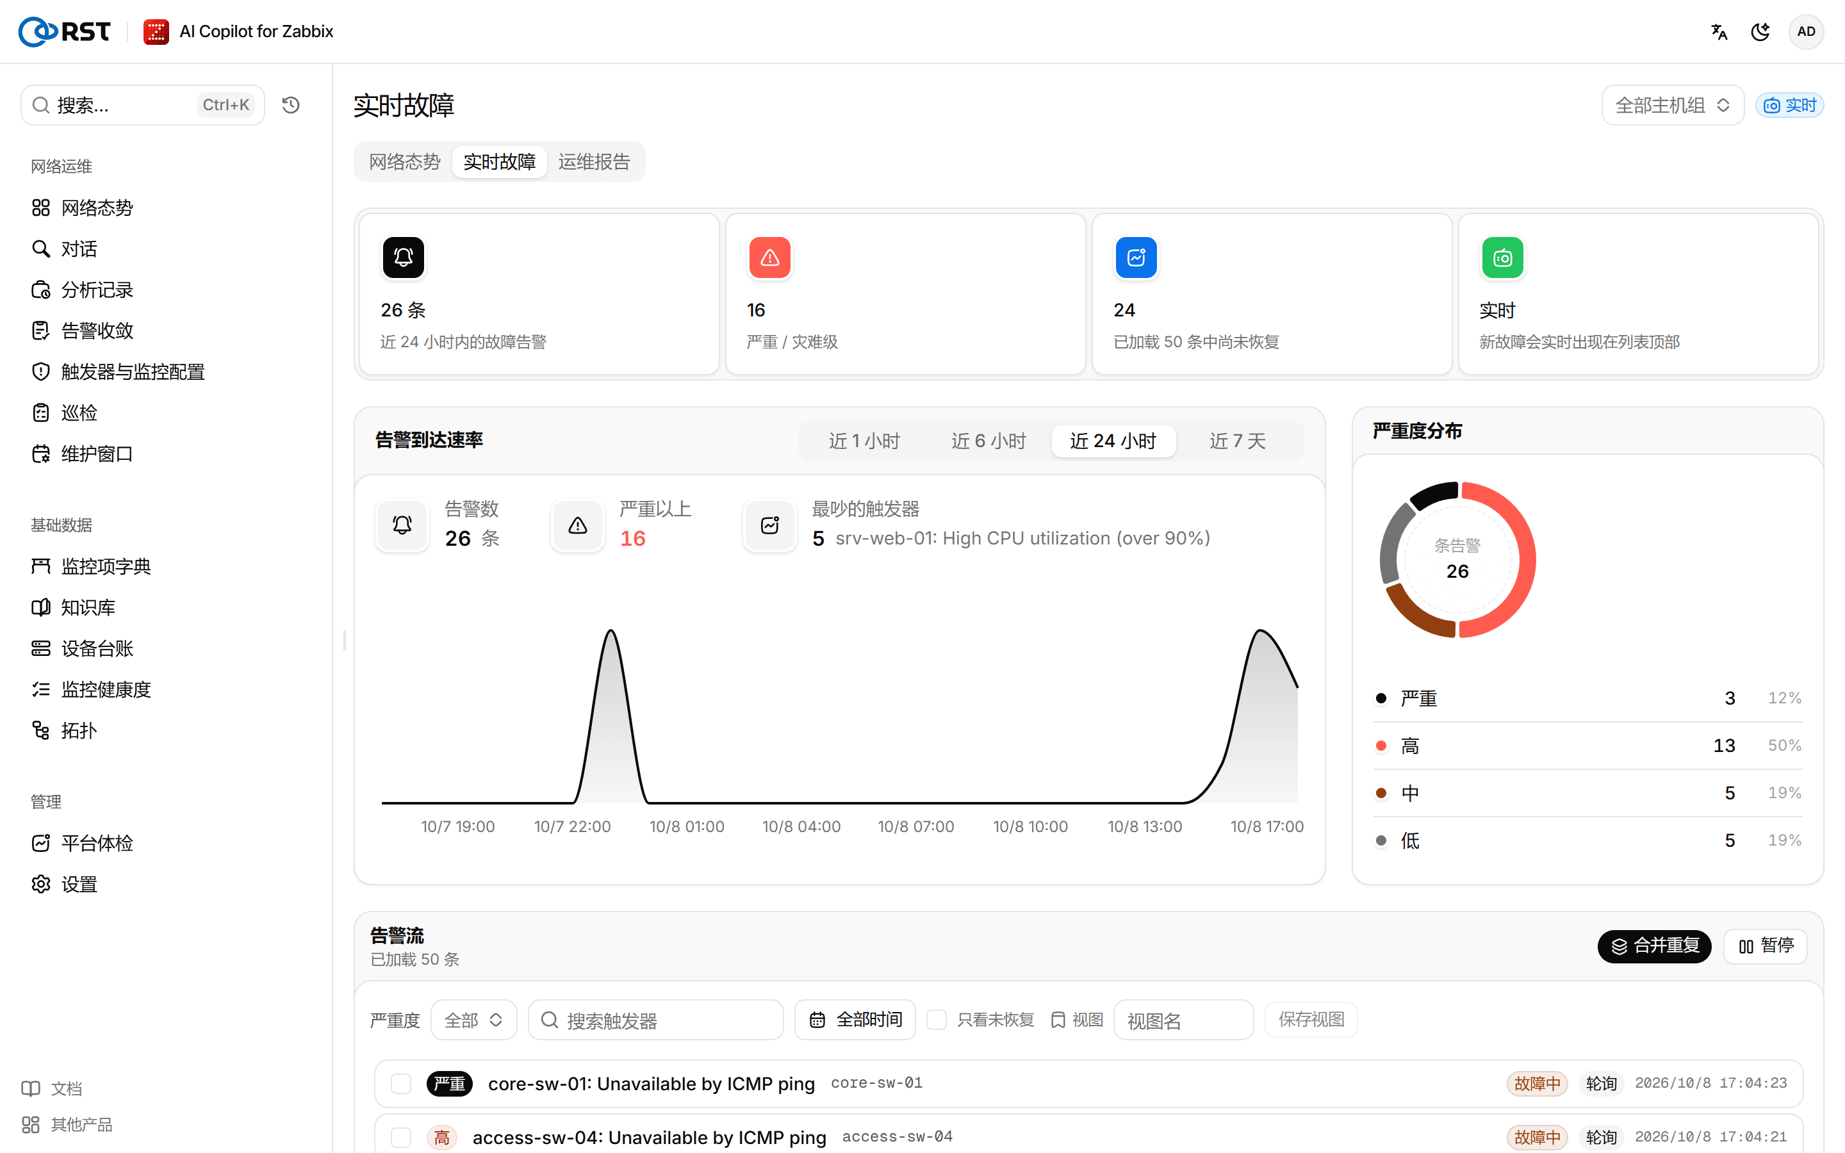Click the severity donut chart center
Image resolution: width=1845 pixels, height=1153 pixels.
[x=1457, y=560]
